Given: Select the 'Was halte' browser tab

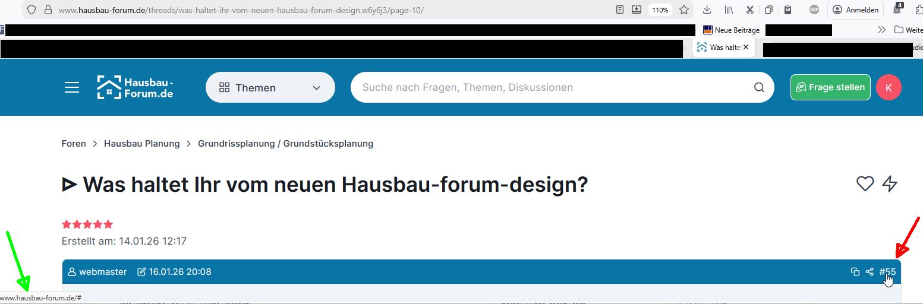Looking at the screenshot, I should click(719, 47).
